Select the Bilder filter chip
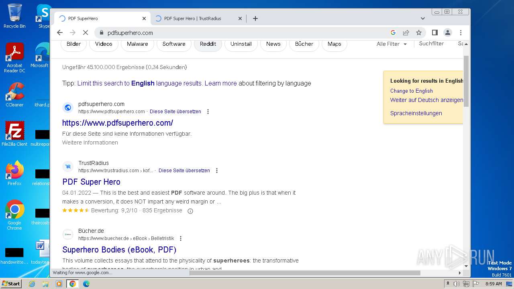514x289 pixels. click(73, 44)
